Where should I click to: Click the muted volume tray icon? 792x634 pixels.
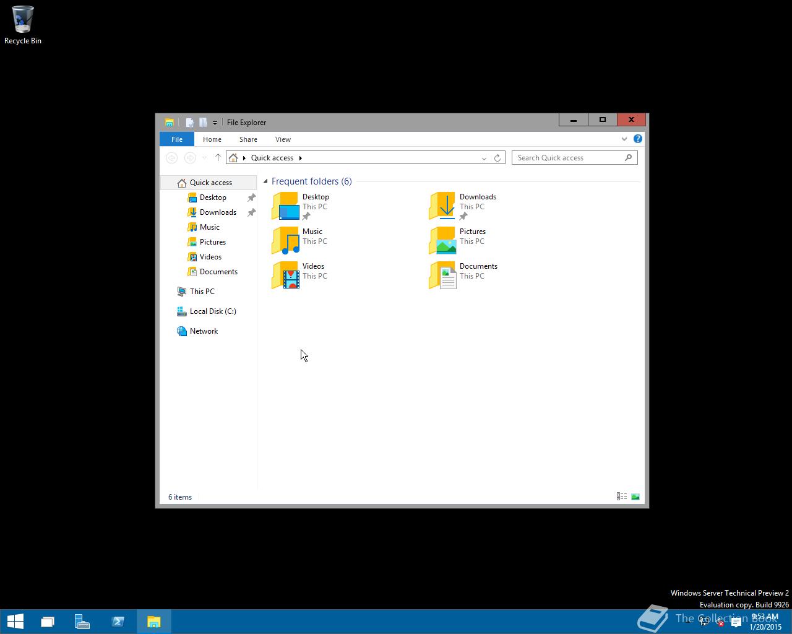(x=720, y=622)
